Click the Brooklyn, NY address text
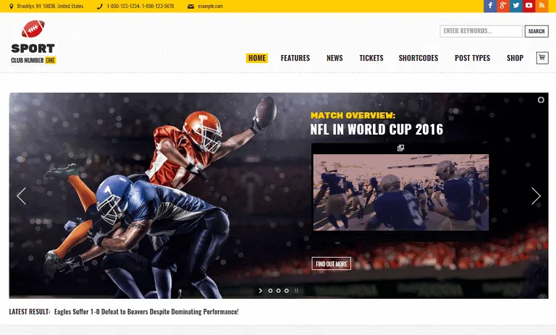 pos(51,7)
